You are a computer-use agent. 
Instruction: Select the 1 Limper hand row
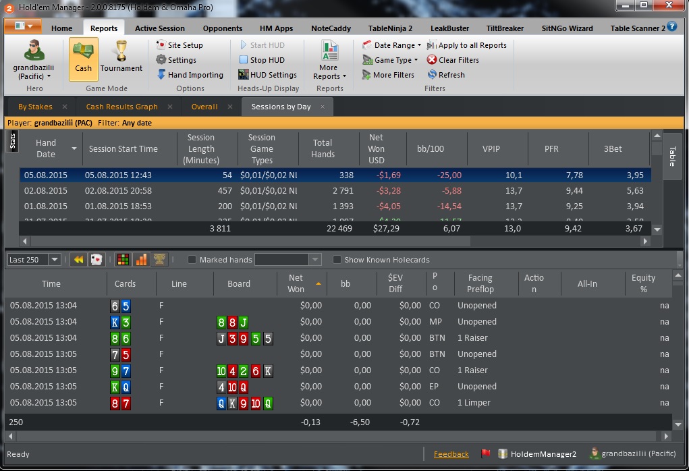tap(338, 403)
